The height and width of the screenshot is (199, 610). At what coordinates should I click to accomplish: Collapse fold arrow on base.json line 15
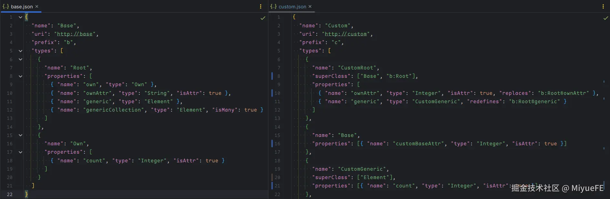click(20, 135)
